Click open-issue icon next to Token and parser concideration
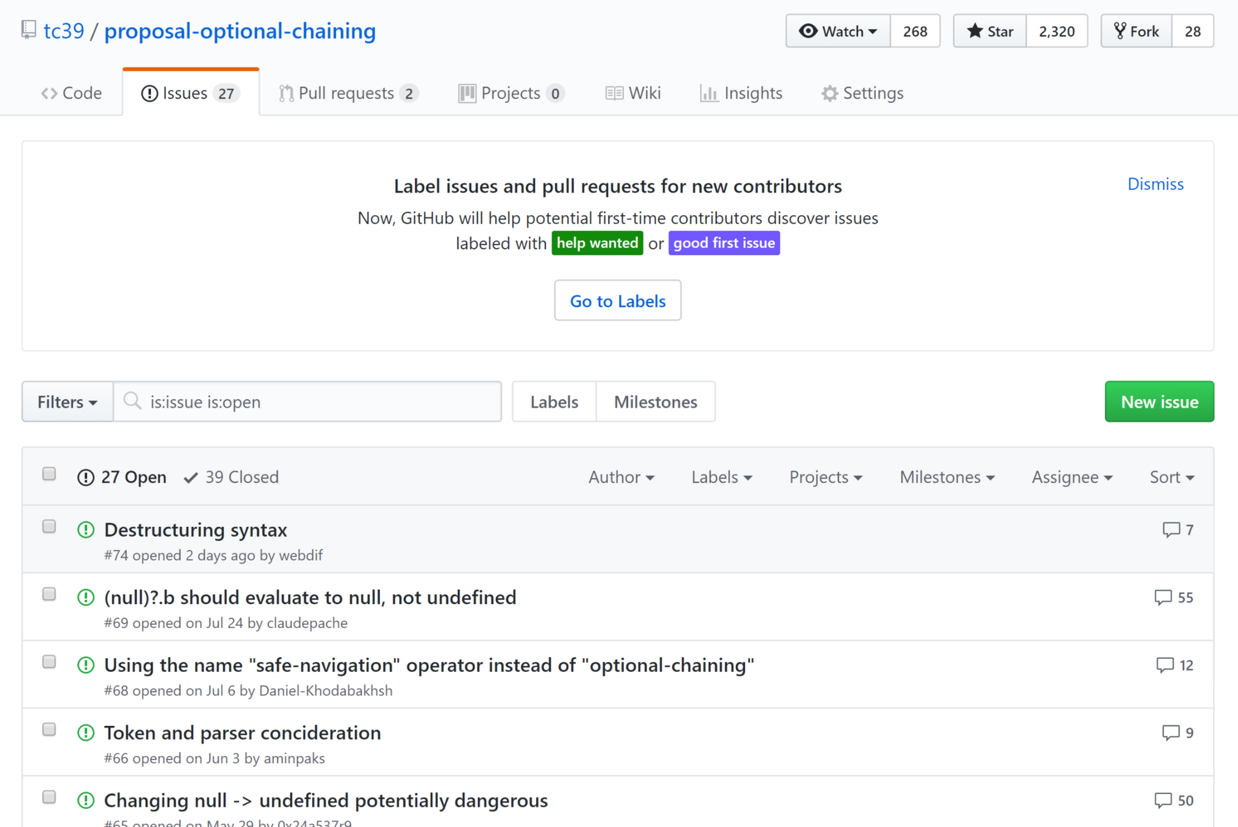Image resolution: width=1238 pixels, height=827 pixels. pos(86,733)
